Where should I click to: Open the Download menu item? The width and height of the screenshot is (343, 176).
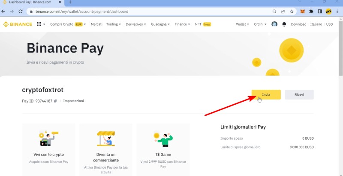[298, 24]
